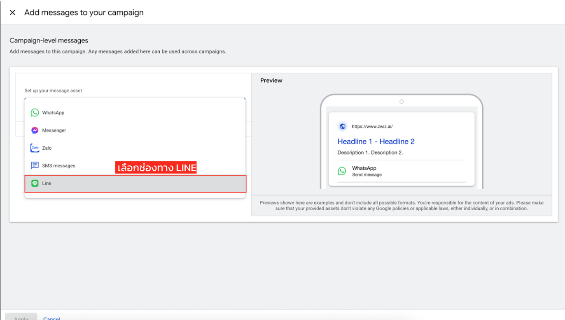Click the Cancel link at the bottom

tap(52, 318)
